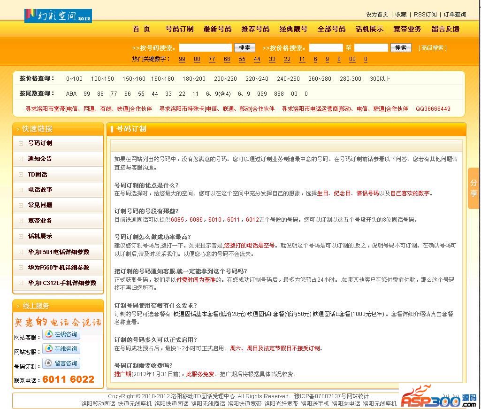481x409 pixels.
Task: Click 洛阳移动固话 footer link
Action: (98, 404)
